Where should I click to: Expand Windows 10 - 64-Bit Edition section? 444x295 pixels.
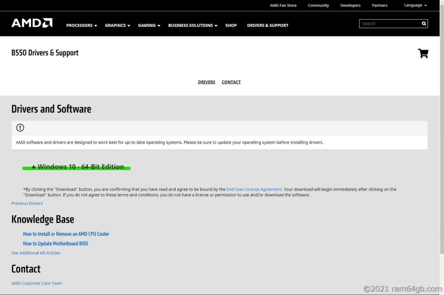[78, 167]
